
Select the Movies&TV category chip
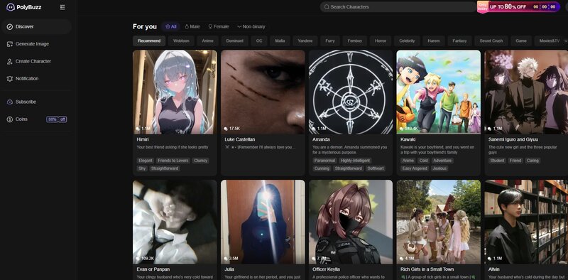(549, 41)
